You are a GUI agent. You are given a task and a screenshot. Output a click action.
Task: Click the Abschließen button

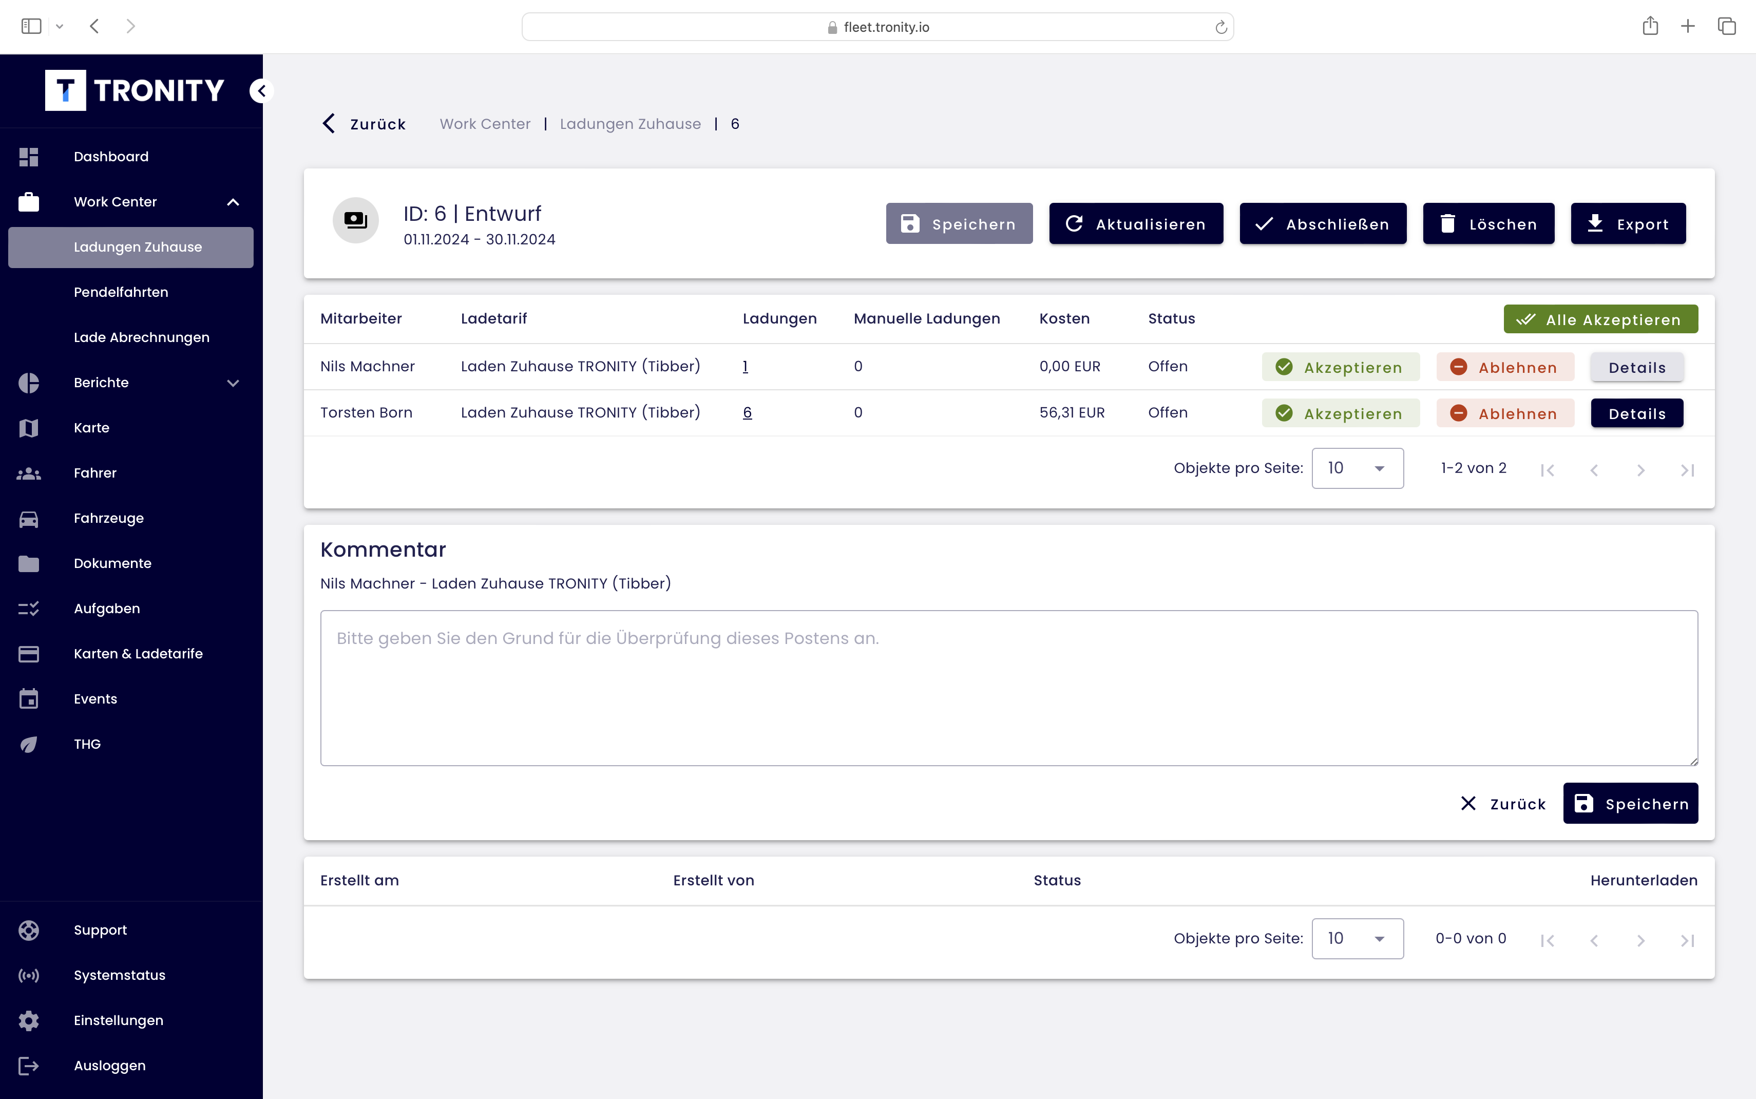[x=1322, y=224]
